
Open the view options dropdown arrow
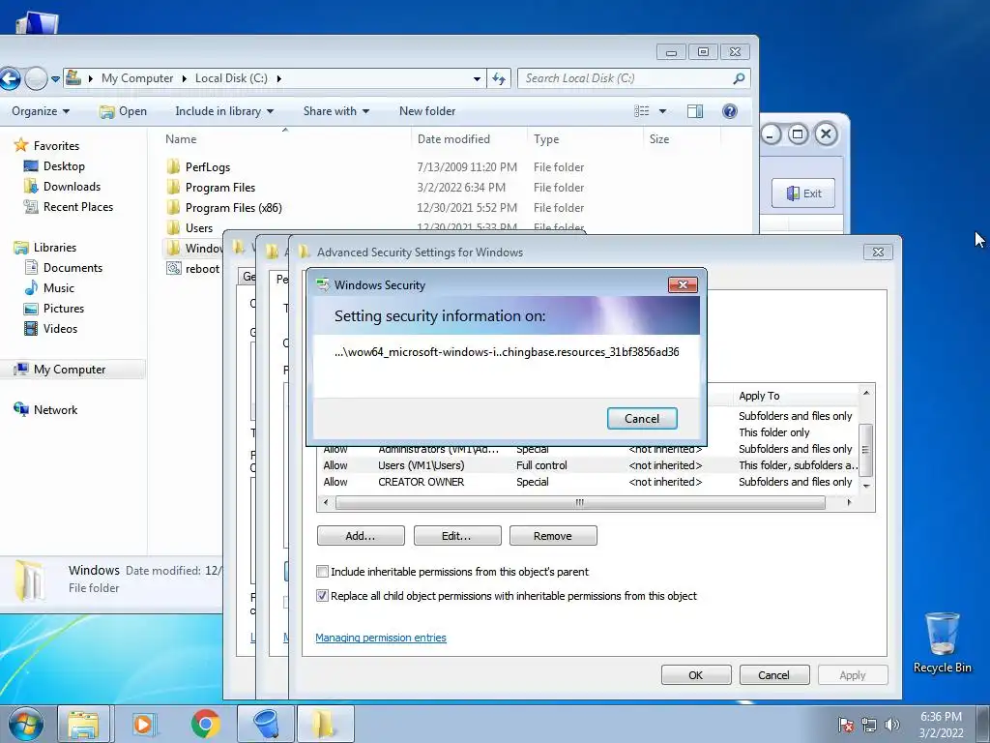coord(662,111)
